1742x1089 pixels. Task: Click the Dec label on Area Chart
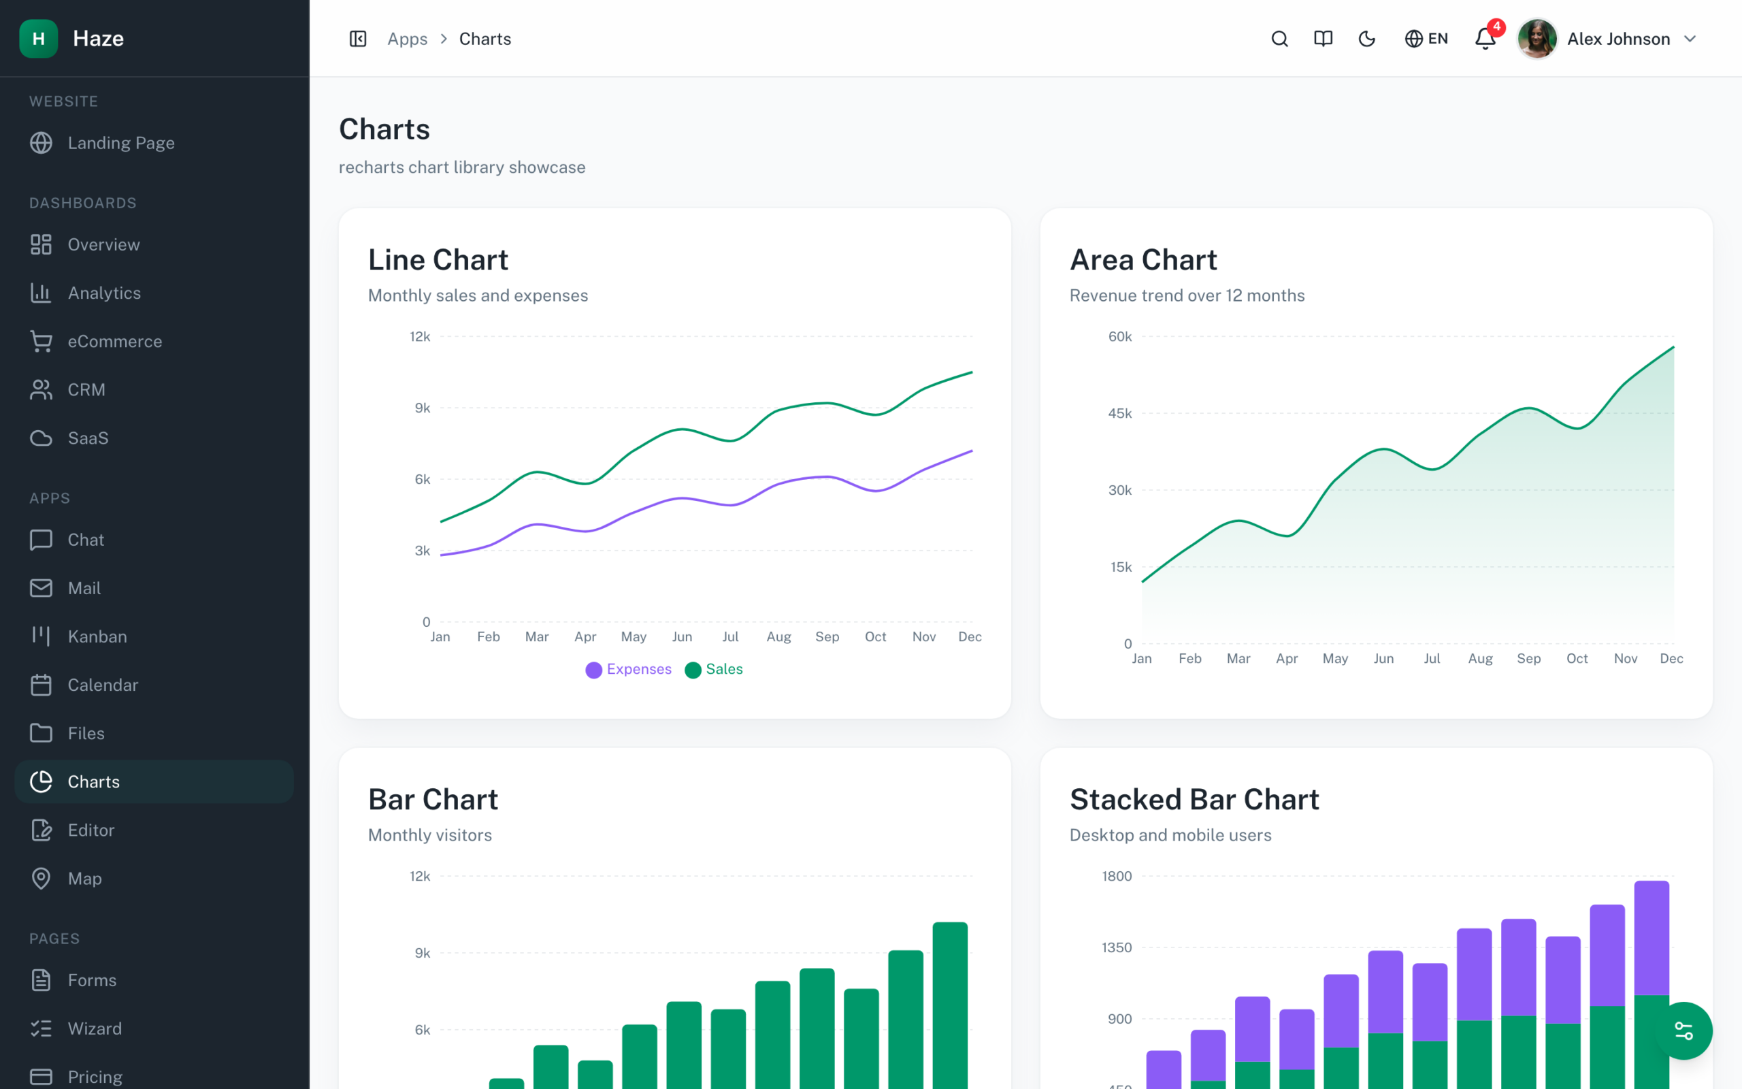click(x=1671, y=658)
